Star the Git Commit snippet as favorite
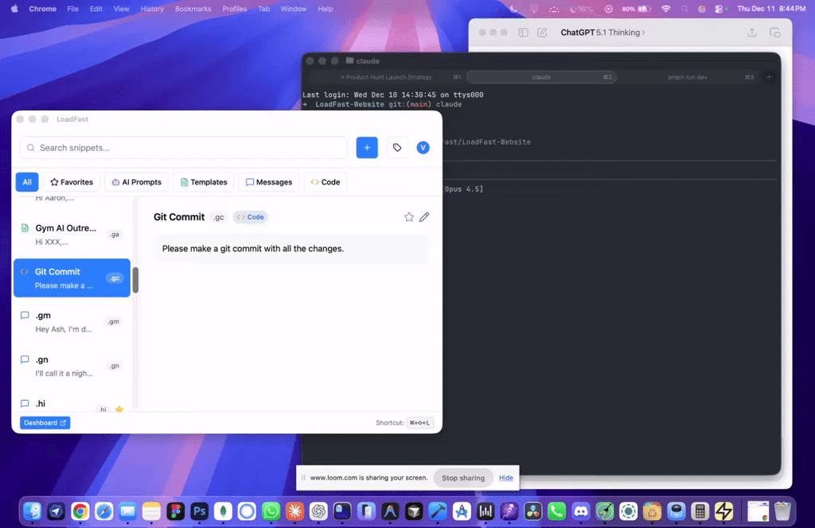This screenshot has width=815, height=528. [409, 217]
